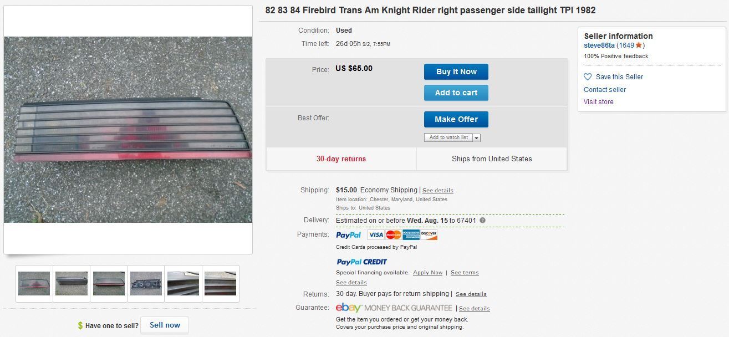
Task: Click the MasterCard icon
Action: tap(394, 235)
